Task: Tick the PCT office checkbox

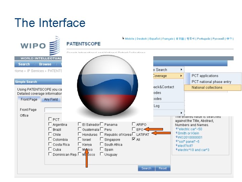Action: coord(50,119)
